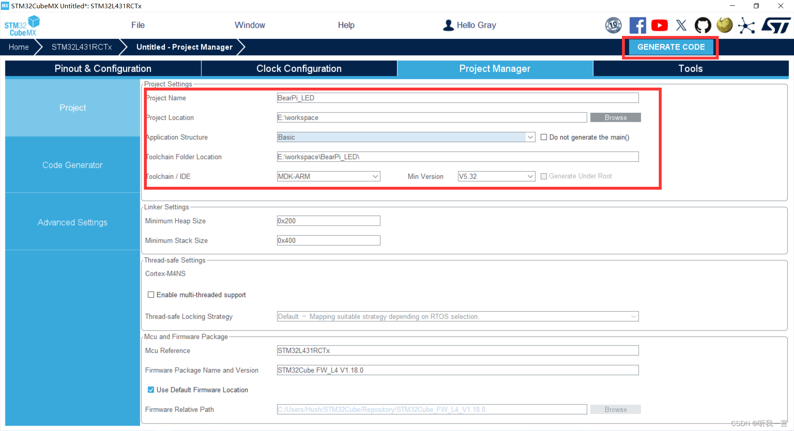794x431 pixels.
Task: Open the GitHub icon link
Action: (703, 25)
